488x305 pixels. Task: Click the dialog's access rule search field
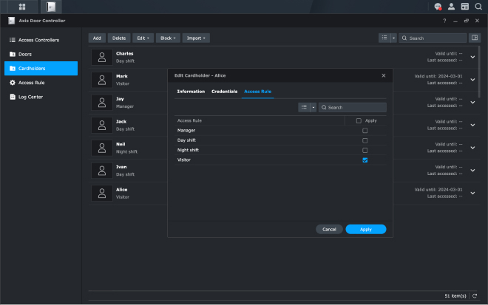(x=355, y=107)
